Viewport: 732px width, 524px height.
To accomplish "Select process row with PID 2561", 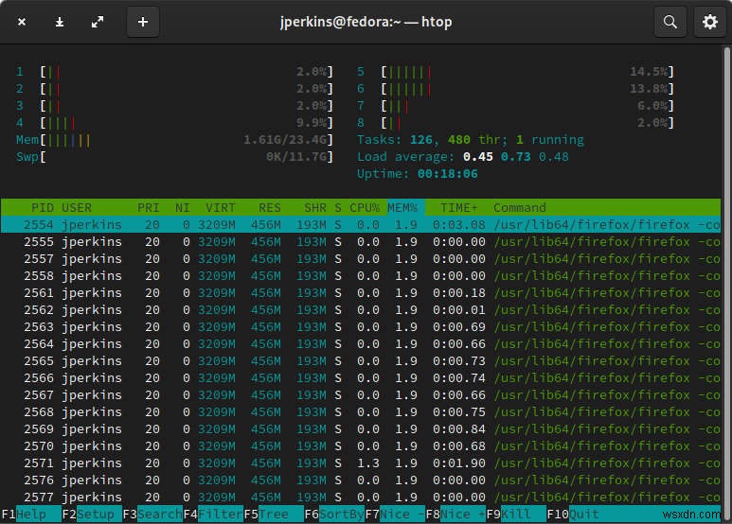I will (x=361, y=293).
